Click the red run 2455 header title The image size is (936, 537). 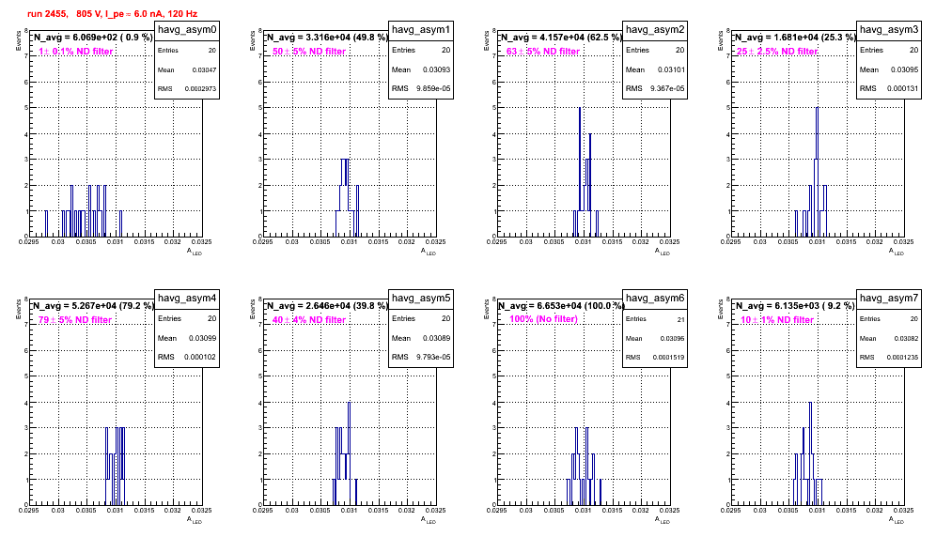point(112,14)
